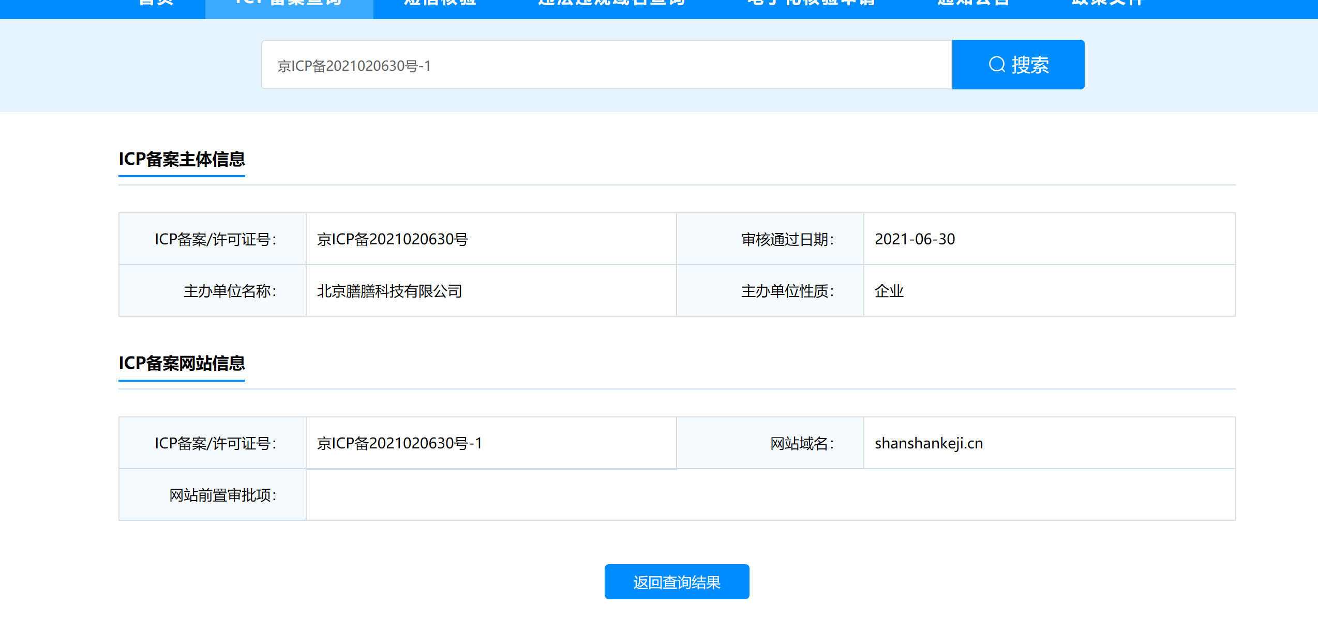Open the 通知公告 navigation tab
Screen dimensions: 1318x638
point(973,4)
